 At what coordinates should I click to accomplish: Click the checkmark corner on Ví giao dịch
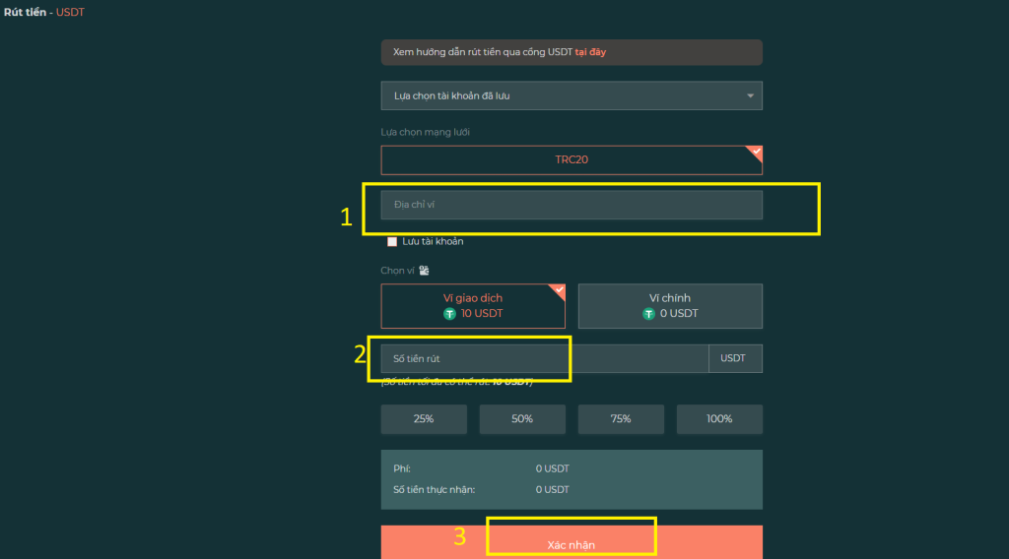click(x=558, y=290)
